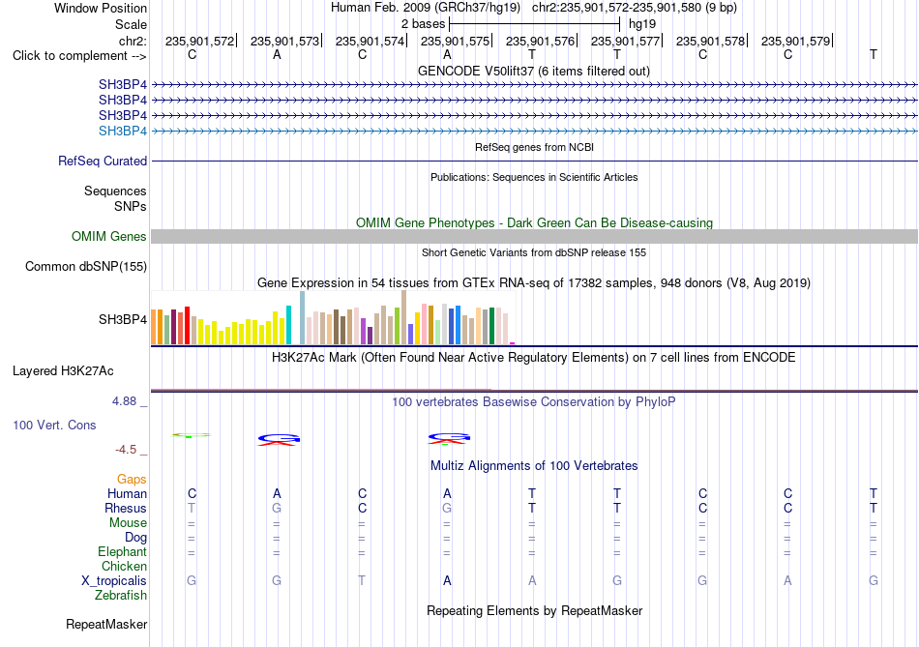Click the cyan bar in the GTEx chart
The image size is (919, 647).
[x=288, y=325]
